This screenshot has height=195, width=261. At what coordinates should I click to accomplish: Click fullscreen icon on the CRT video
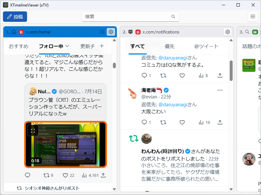click(33, 131)
